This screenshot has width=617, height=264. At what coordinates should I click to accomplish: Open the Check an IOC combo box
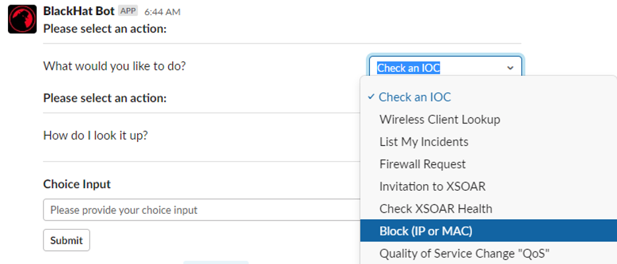(x=446, y=68)
